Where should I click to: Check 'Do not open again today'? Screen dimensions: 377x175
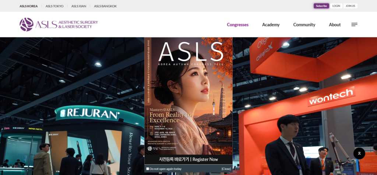click(x=148, y=169)
